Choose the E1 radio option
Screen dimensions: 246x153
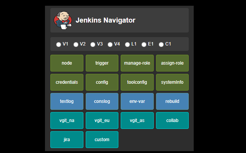(x=144, y=44)
